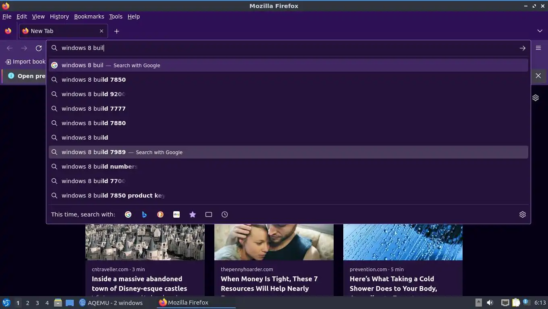Search this time with Google icon
The height and width of the screenshot is (309, 548).
click(x=128, y=214)
